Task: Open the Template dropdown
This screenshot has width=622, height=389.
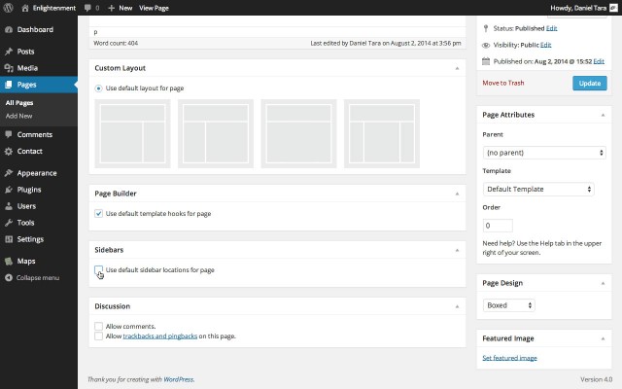Action: tap(538, 189)
